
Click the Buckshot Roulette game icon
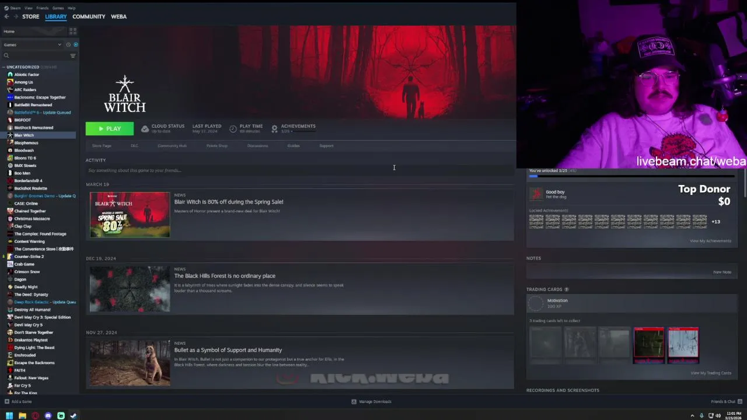tap(10, 188)
